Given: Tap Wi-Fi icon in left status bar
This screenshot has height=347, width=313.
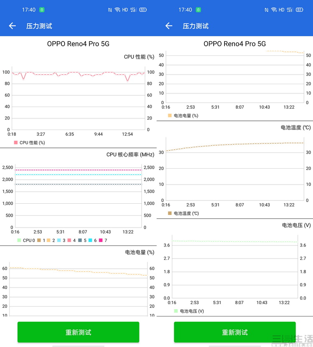Looking at the screenshot, I should (x=117, y=10).
